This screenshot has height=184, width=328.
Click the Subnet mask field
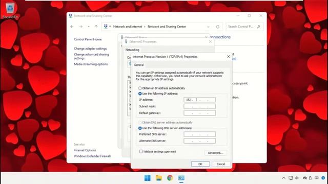[x=199, y=106]
